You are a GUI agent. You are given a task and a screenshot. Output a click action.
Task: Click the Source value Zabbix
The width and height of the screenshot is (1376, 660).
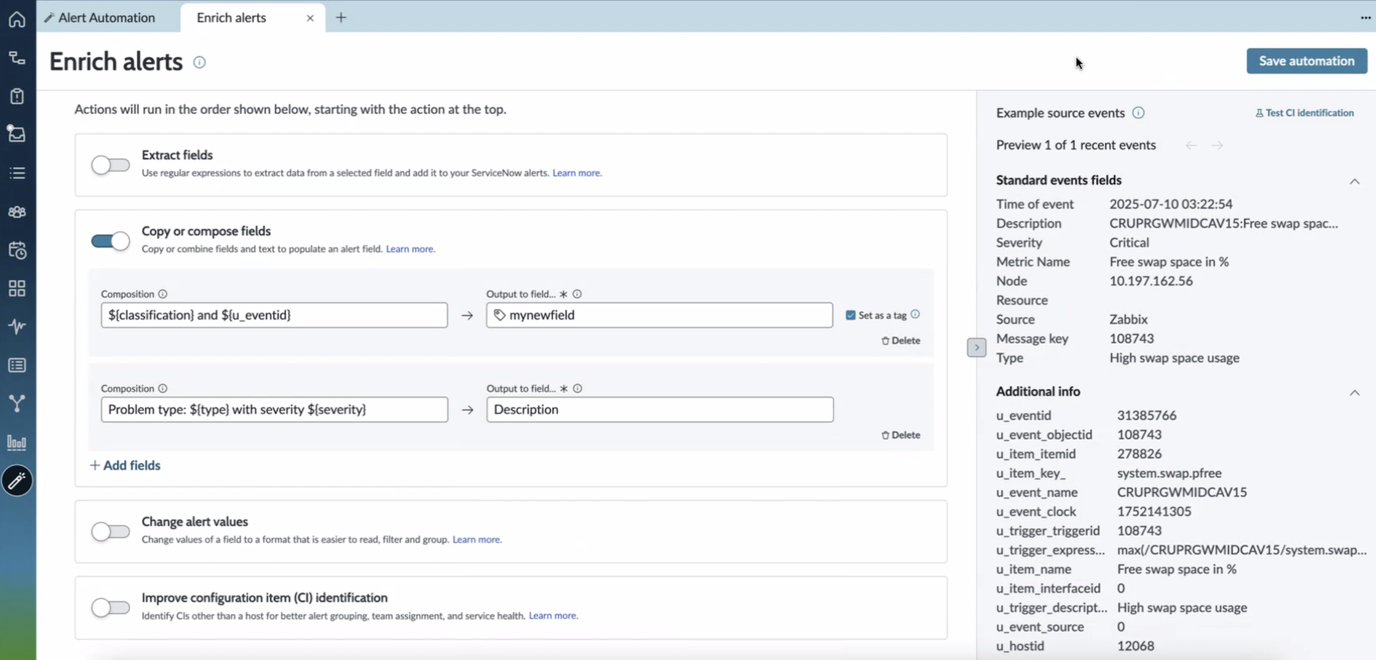click(1128, 319)
